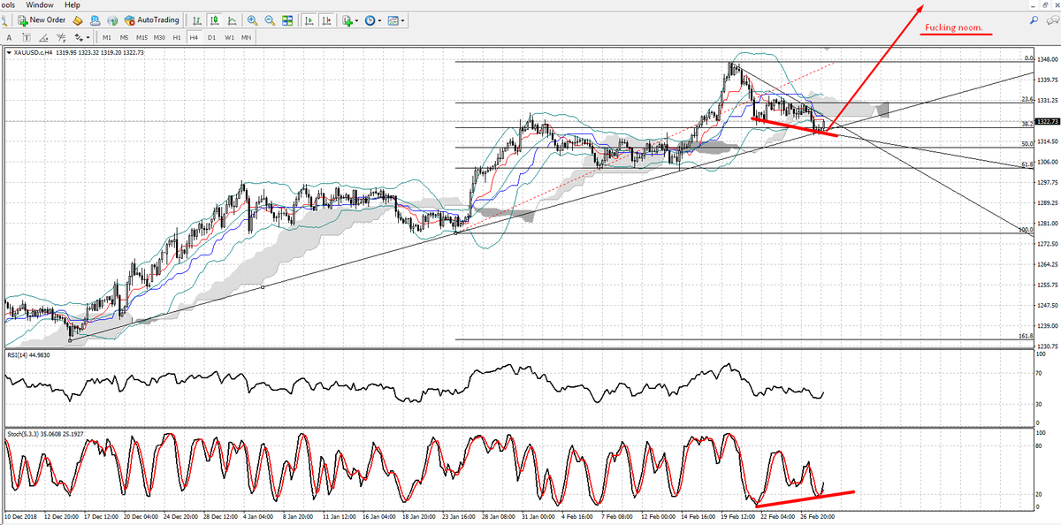The height and width of the screenshot is (525, 1061).
Task: Select the angled trendline drawing tool
Action: 44,38
